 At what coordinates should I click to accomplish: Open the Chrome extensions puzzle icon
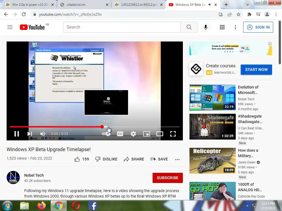click(x=249, y=14)
